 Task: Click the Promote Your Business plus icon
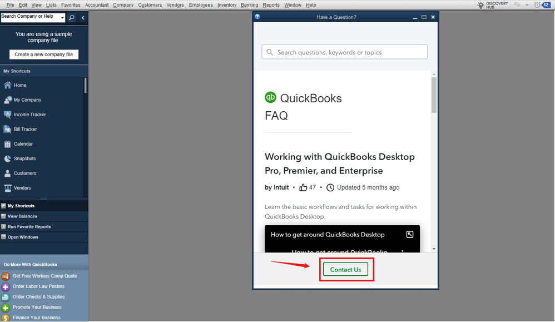pos(6,308)
